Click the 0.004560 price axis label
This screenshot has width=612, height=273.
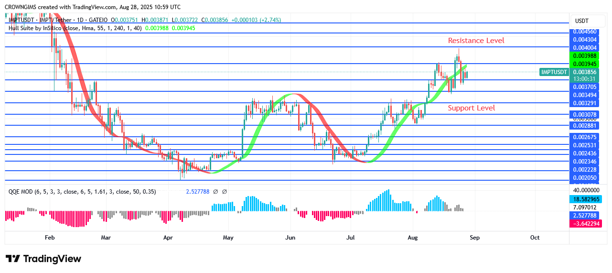(585, 32)
